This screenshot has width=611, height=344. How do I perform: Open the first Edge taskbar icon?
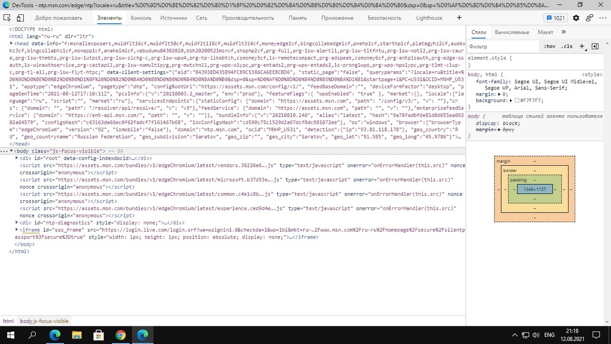pyautogui.click(x=54, y=335)
